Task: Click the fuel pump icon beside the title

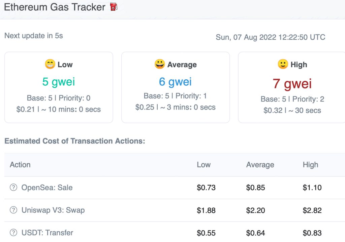Action: point(114,7)
